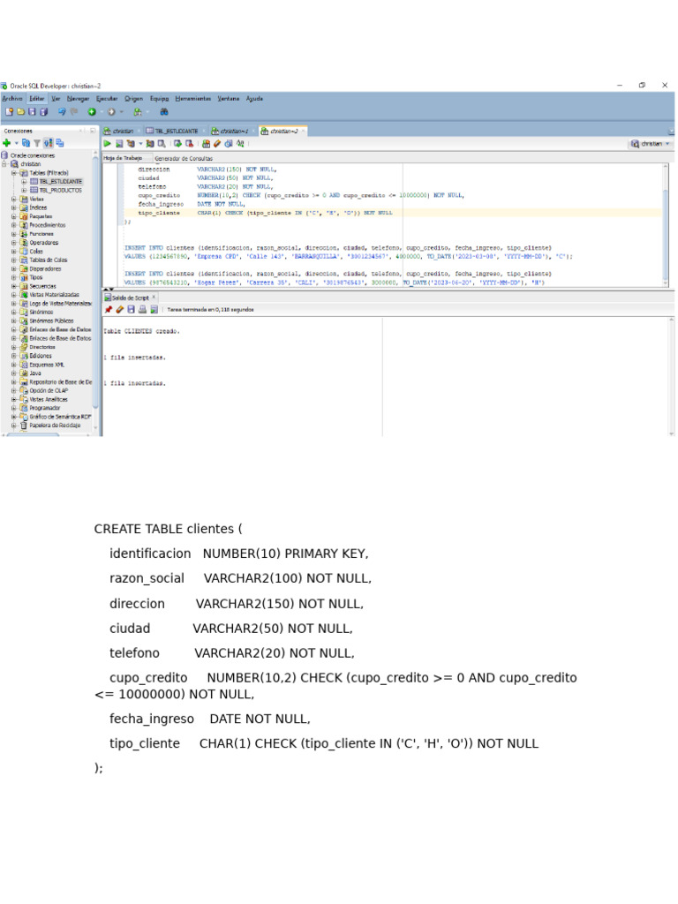Open the dropdown arrow next to New Connection plus

[16, 143]
